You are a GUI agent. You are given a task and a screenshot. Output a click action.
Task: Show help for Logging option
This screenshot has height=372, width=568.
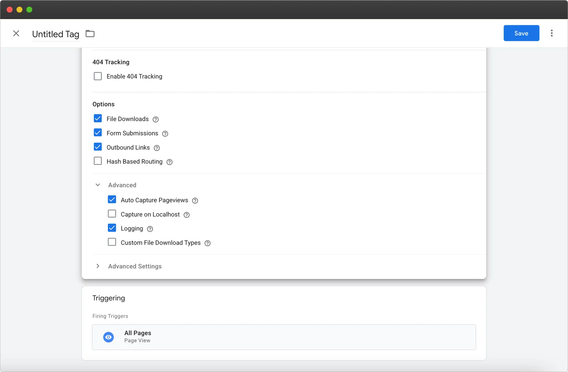(150, 229)
